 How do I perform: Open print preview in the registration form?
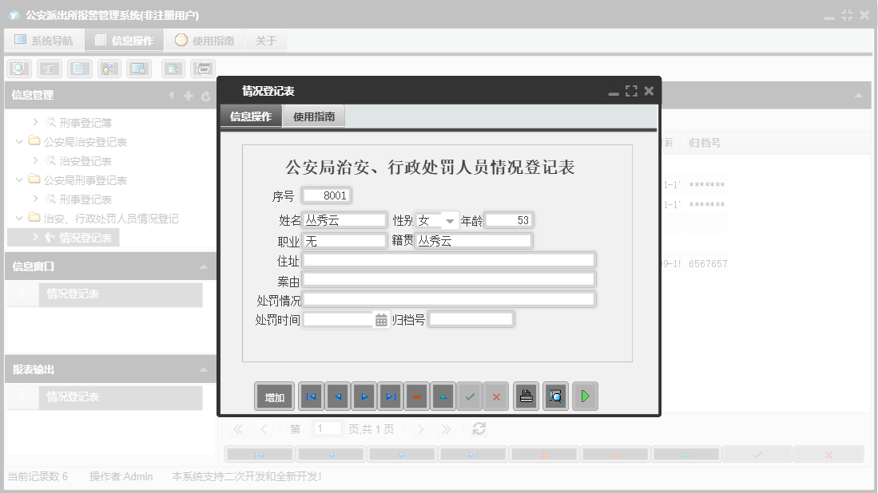(555, 396)
